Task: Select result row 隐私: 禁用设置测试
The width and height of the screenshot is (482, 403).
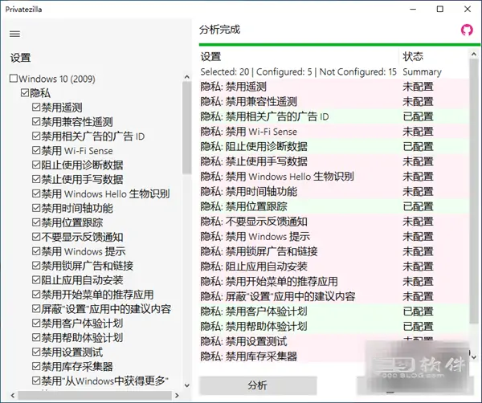Action: click(x=334, y=341)
